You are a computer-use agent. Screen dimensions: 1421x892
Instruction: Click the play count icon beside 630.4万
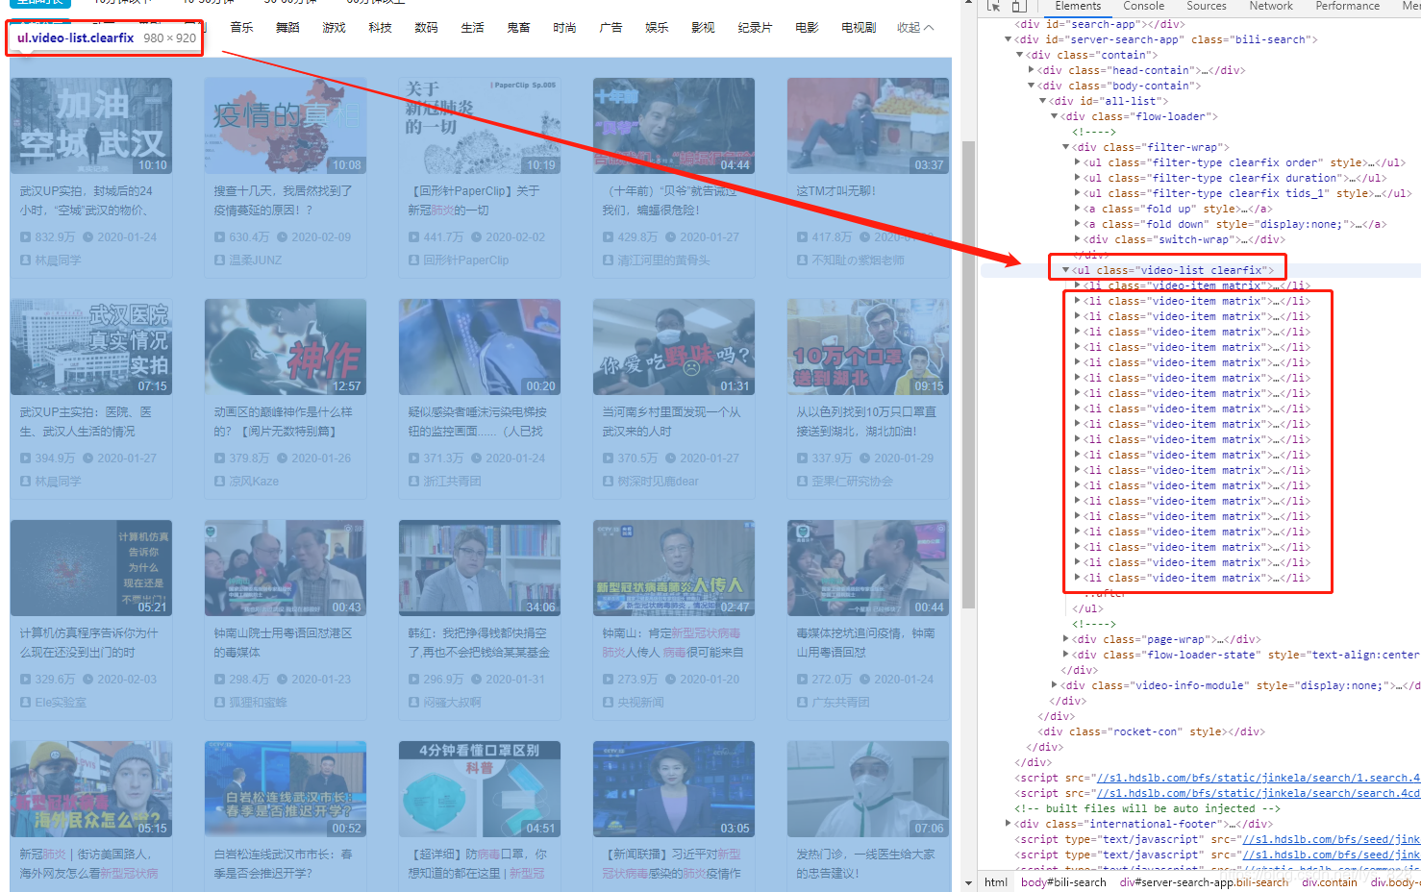[x=219, y=237]
